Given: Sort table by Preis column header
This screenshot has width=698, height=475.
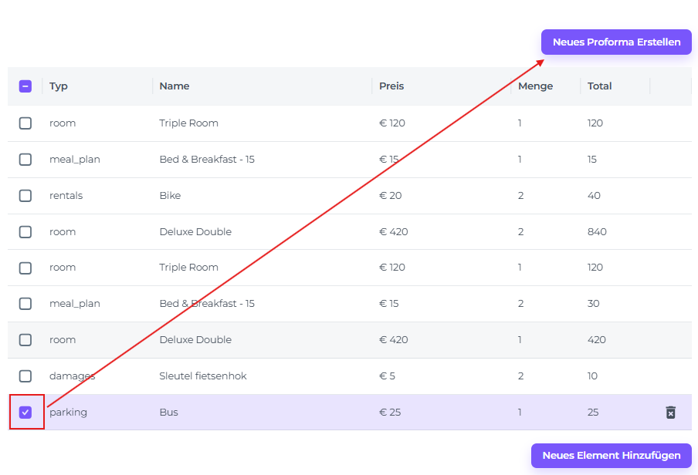Looking at the screenshot, I should point(391,86).
